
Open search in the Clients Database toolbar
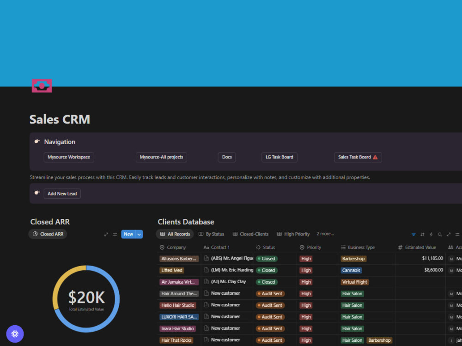440,234
